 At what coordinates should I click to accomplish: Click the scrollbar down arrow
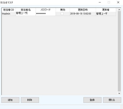(x=119, y=93)
